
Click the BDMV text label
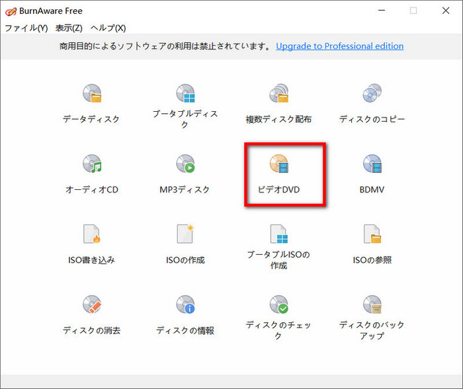[372, 189]
